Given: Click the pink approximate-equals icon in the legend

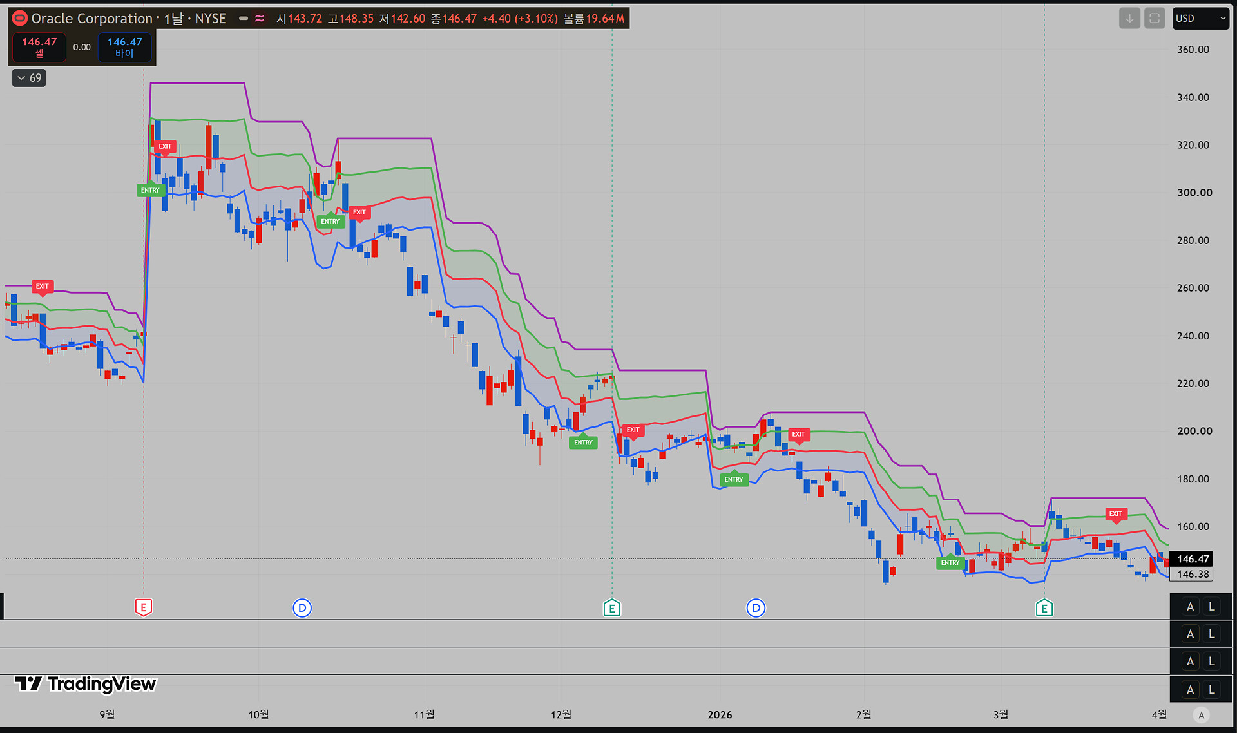Looking at the screenshot, I should coord(260,19).
